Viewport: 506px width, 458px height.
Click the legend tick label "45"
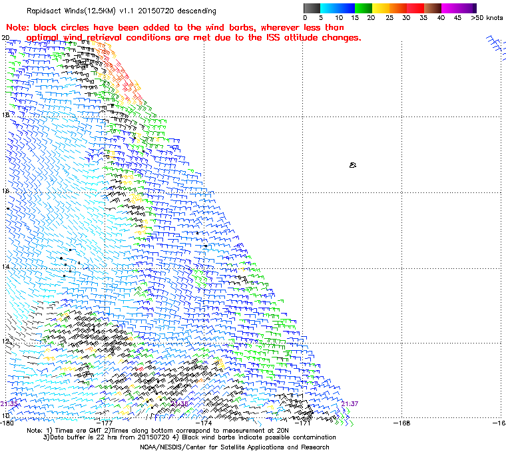457,18
